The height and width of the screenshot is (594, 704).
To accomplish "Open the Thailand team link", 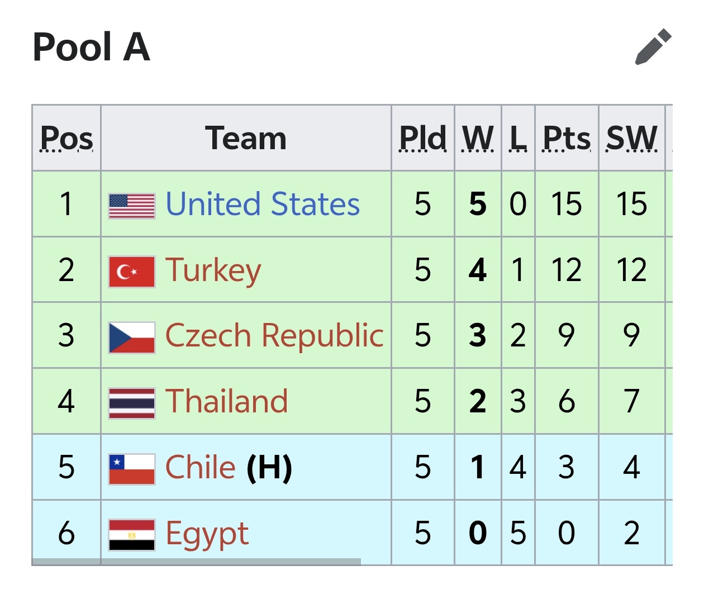I will (x=227, y=401).
